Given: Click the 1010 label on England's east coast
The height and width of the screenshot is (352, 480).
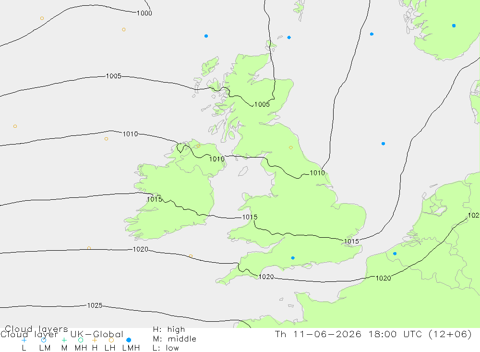Looking at the screenshot, I should (x=317, y=173).
